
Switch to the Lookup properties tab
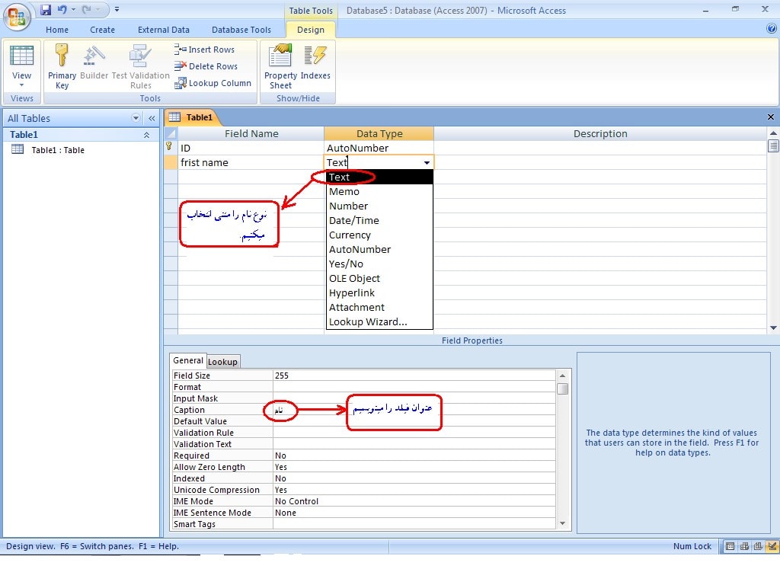pos(223,362)
